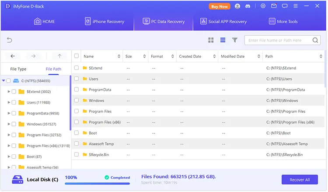Navigate back with left arrow
This screenshot has height=192, width=328.
coord(13,56)
